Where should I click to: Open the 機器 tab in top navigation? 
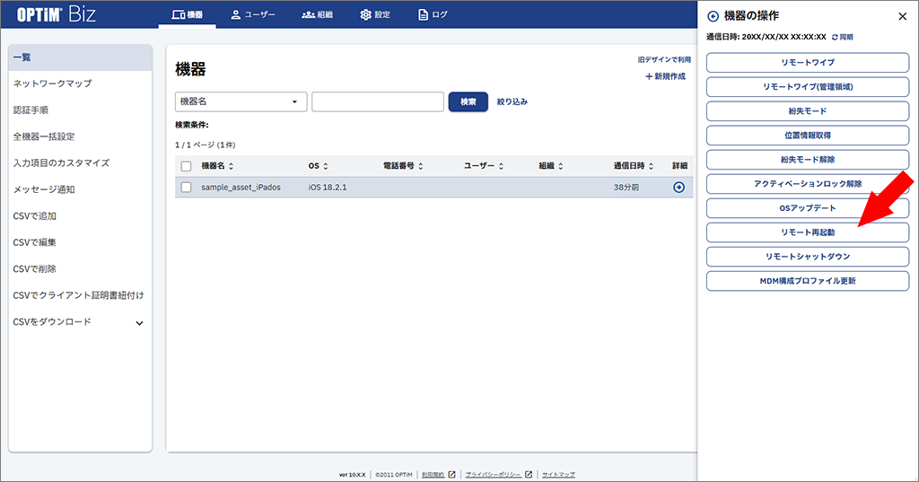coord(187,14)
